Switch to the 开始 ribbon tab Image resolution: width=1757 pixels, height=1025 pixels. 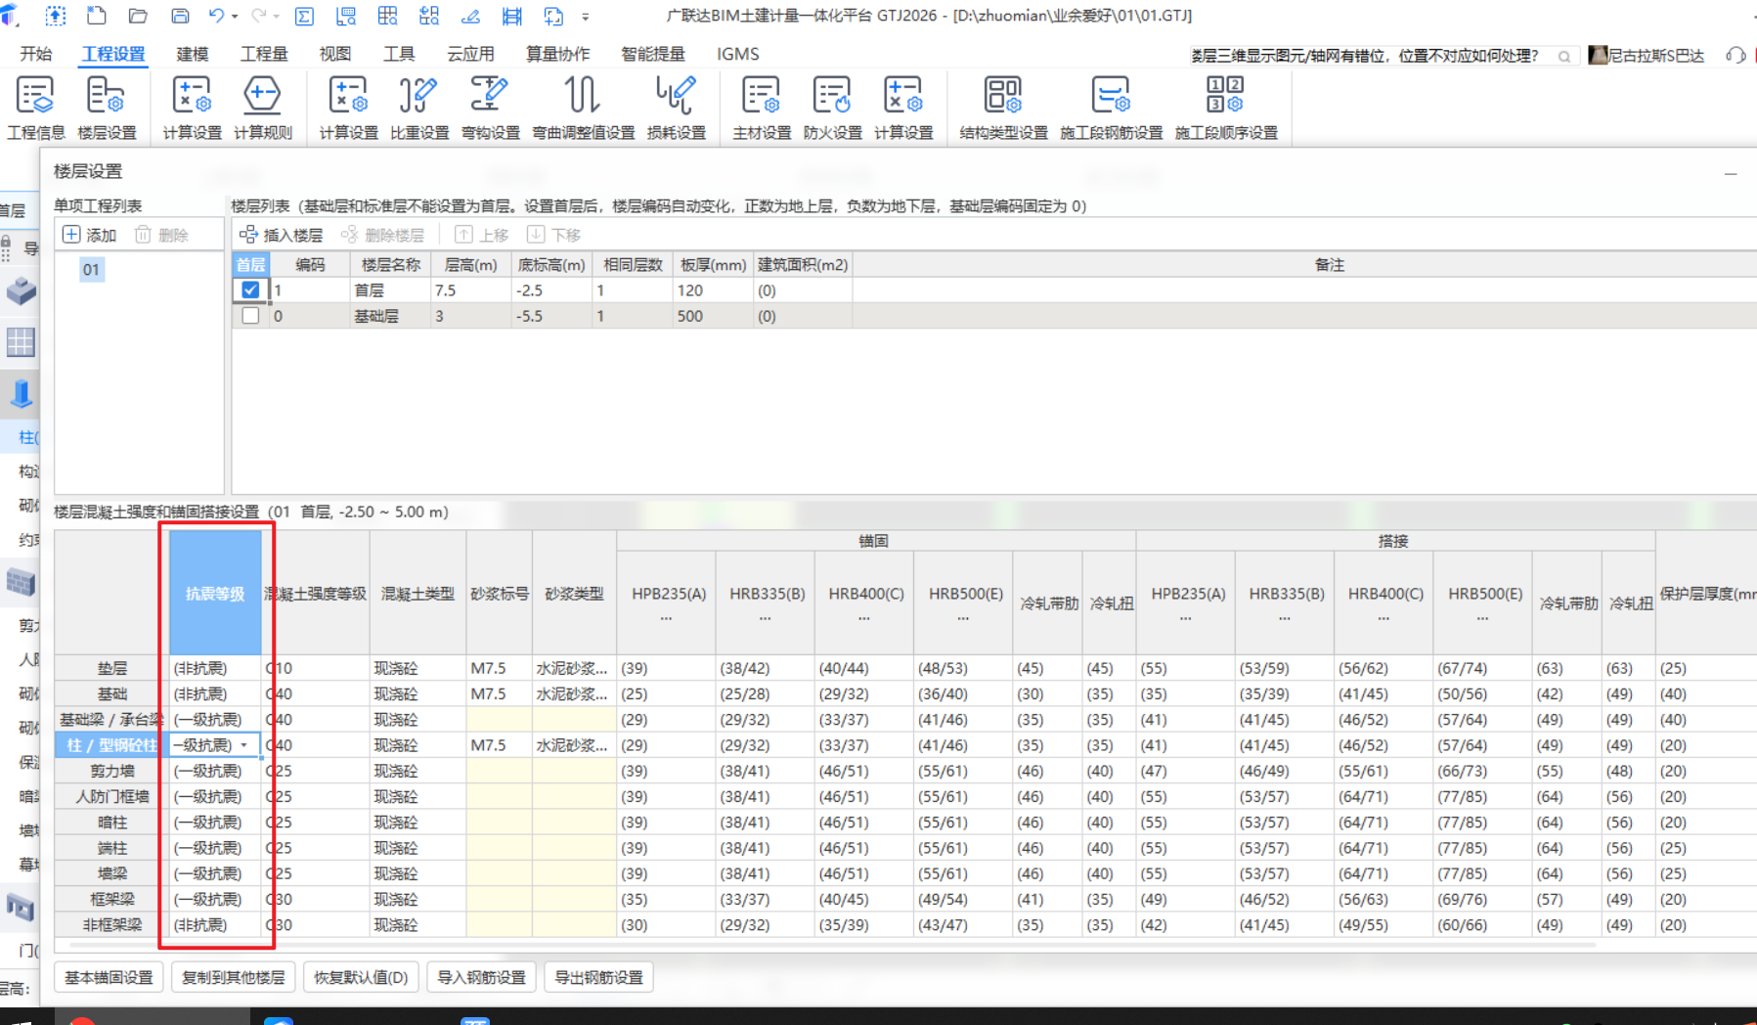click(36, 54)
